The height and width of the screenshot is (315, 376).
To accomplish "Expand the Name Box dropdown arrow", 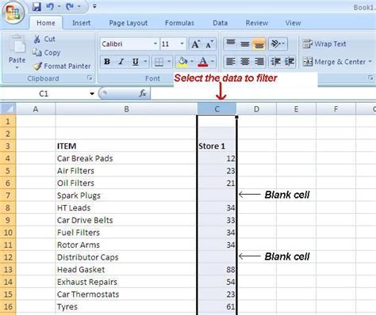I will (92, 93).
